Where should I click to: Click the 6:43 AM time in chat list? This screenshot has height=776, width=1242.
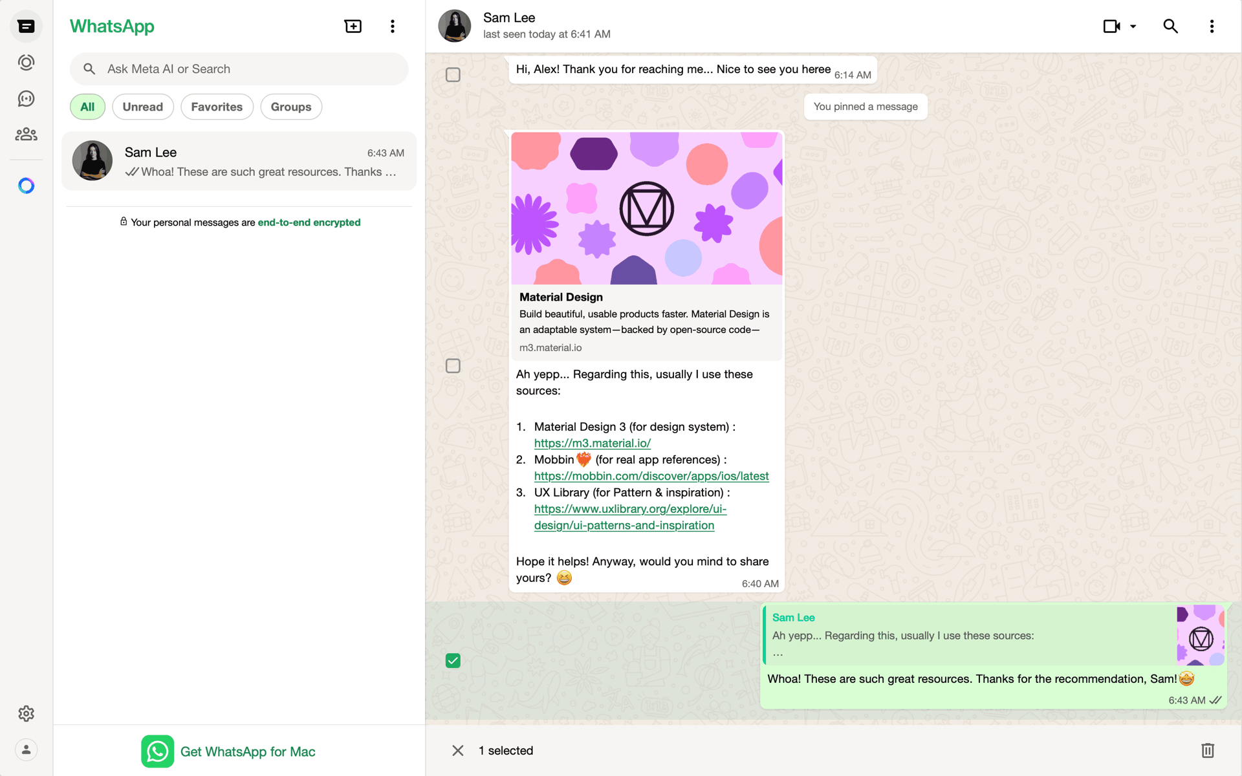pyautogui.click(x=386, y=153)
